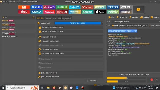
Task: Toggle the Custom EMI checkbox
Action: (x=88, y=81)
